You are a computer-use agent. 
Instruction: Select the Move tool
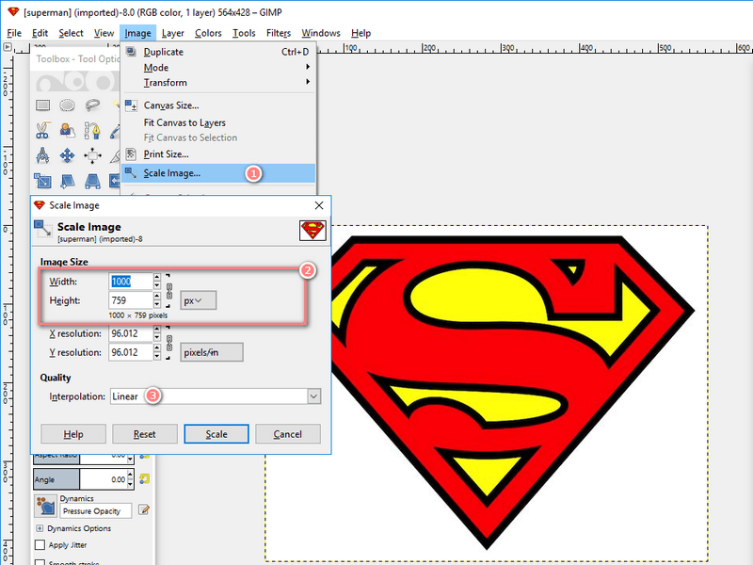(67, 155)
